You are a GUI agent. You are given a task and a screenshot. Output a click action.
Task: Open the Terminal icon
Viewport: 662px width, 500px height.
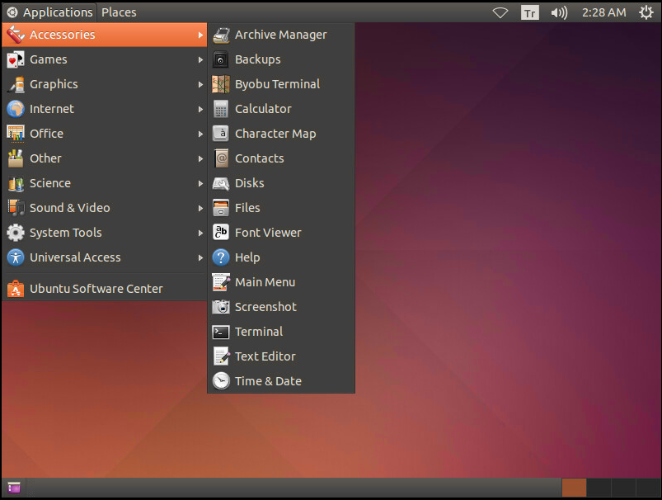tap(221, 332)
